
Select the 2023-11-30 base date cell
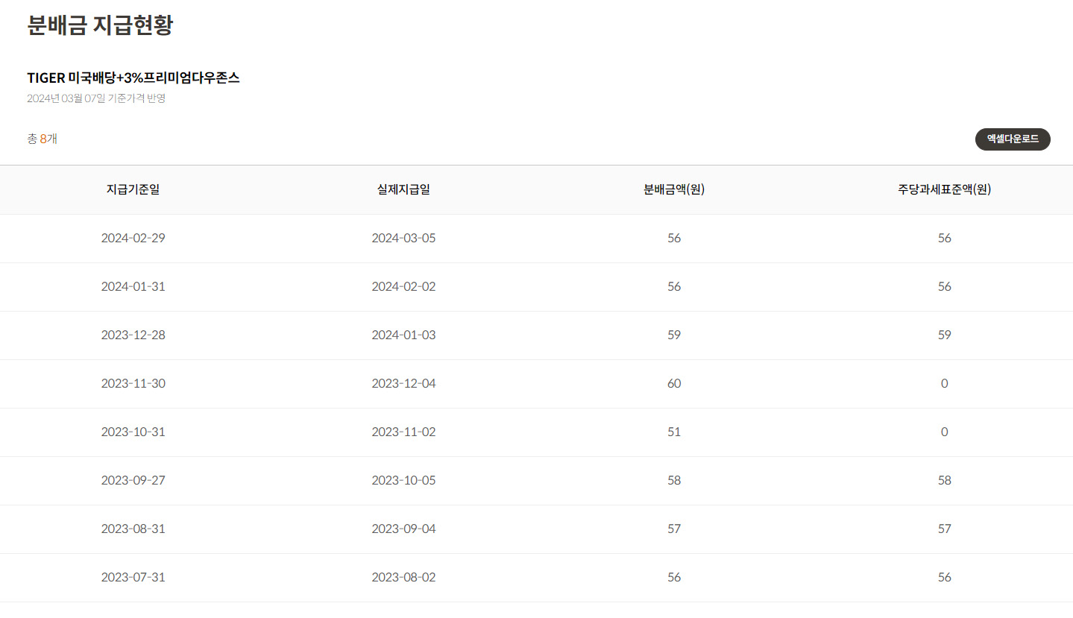(133, 384)
